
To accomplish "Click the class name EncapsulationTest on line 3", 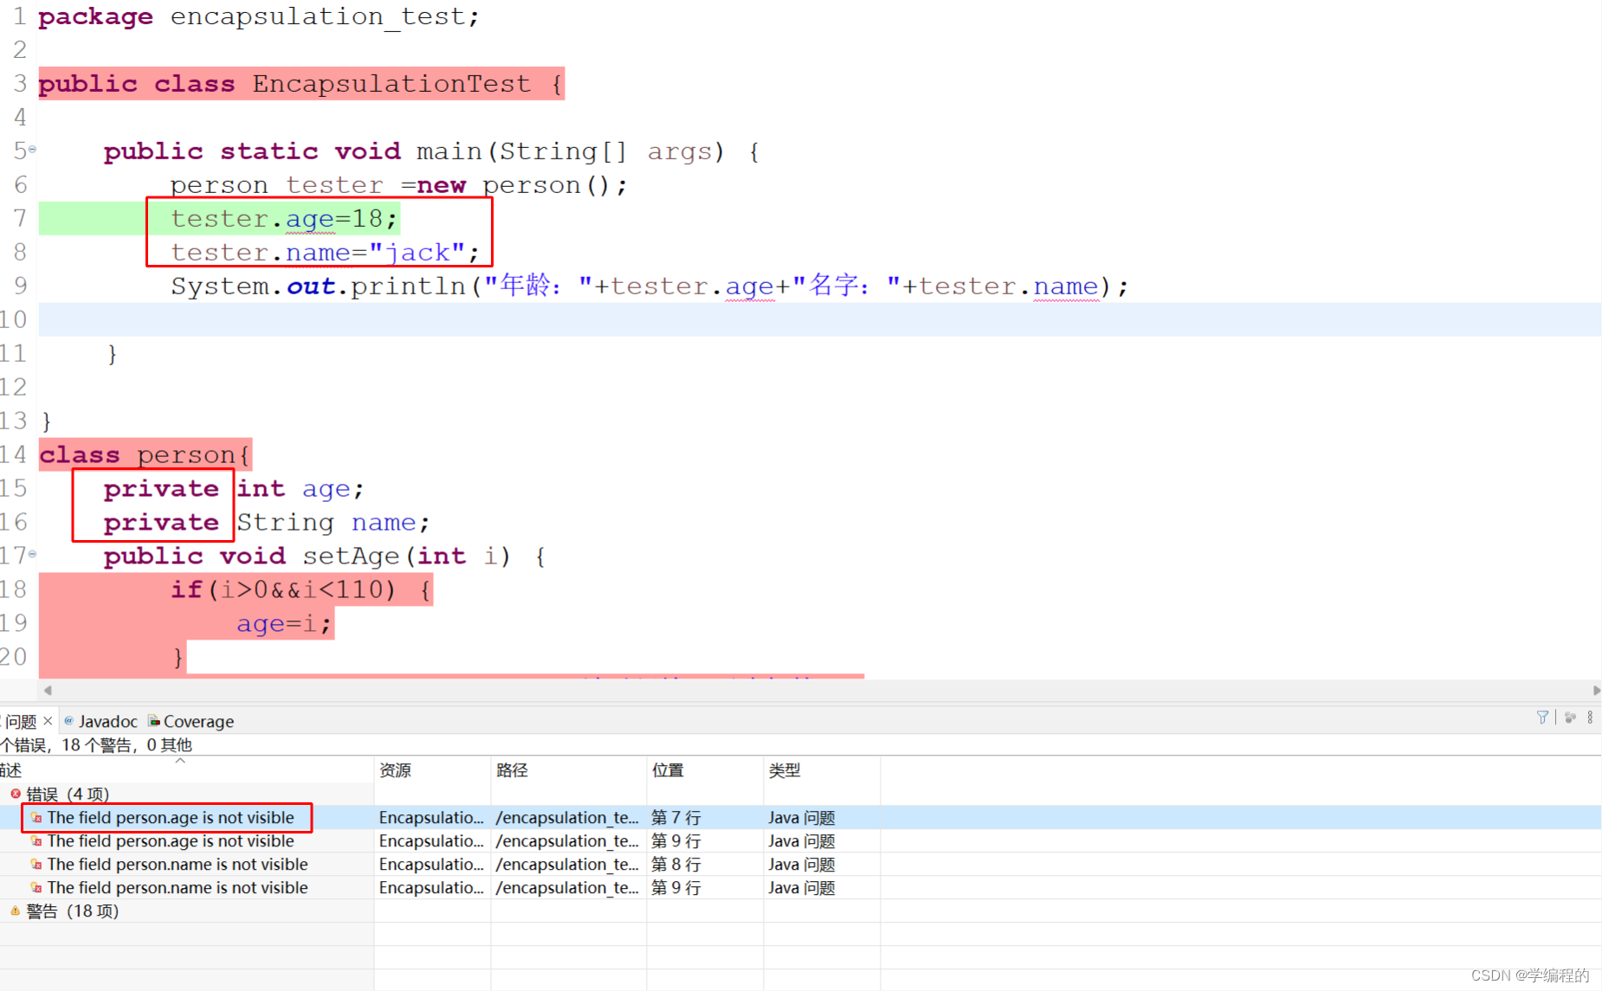I will (391, 84).
